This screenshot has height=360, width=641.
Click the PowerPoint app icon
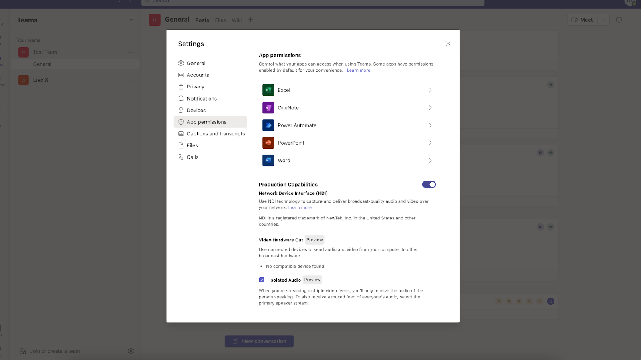(268, 143)
